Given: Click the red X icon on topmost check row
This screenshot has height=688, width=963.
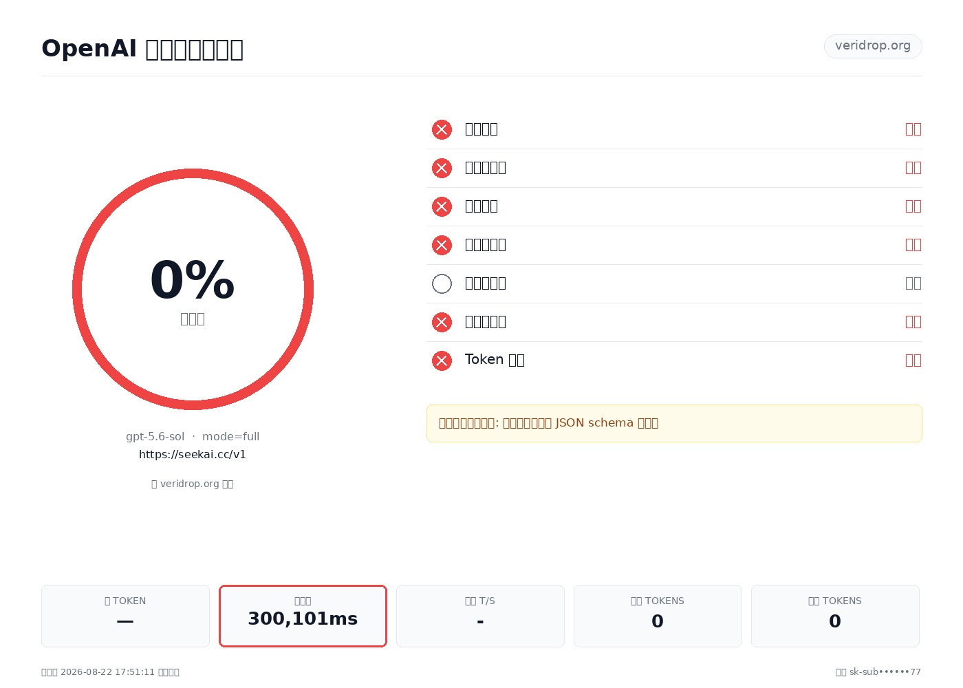Looking at the screenshot, I should coord(442,129).
